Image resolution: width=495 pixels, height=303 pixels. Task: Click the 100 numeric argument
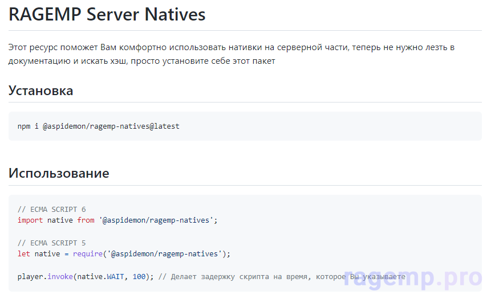[x=139, y=276]
